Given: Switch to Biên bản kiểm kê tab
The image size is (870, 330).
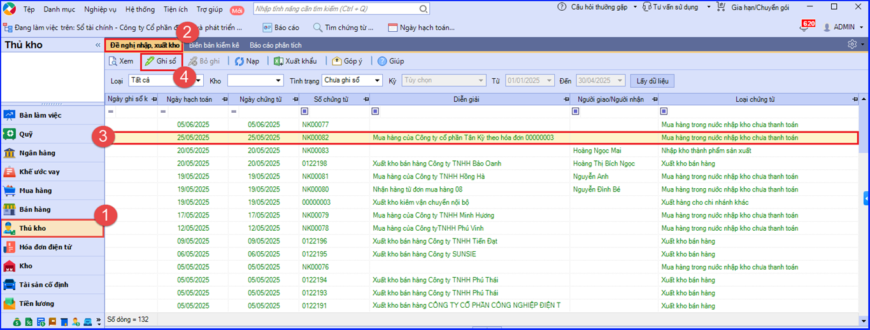Looking at the screenshot, I should pos(214,45).
